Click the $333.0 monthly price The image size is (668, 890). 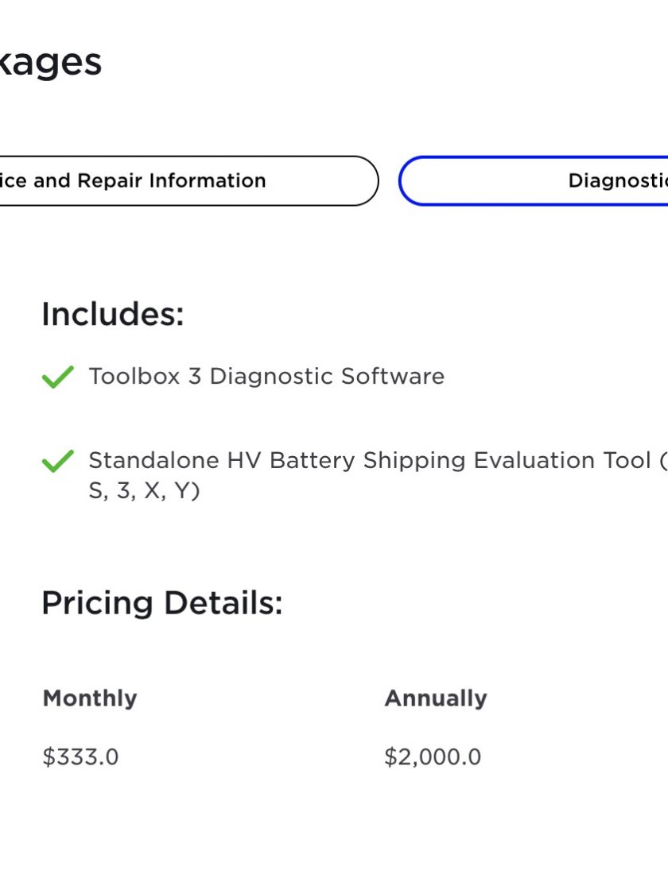click(80, 757)
